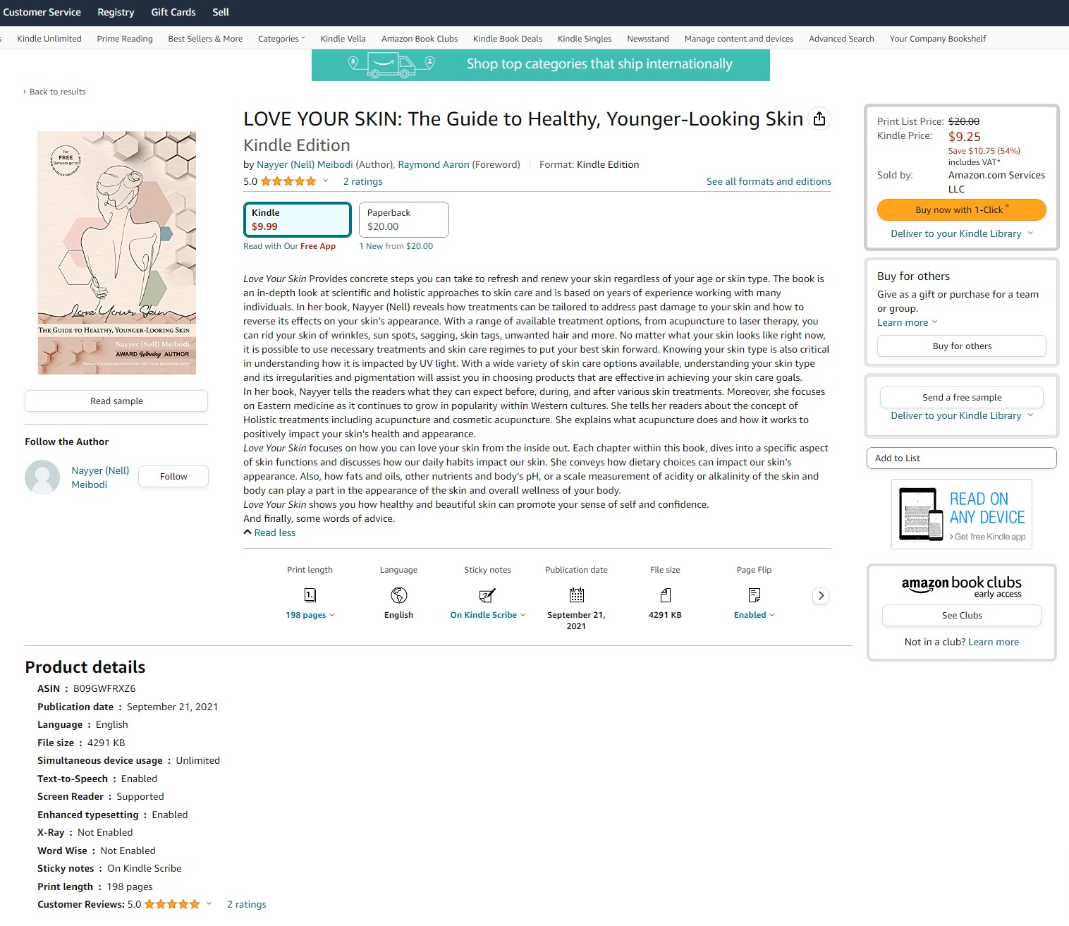This screenshot has width=1069, height=926.
Task: Click Read with Our Free App
Action: (289, 246)
